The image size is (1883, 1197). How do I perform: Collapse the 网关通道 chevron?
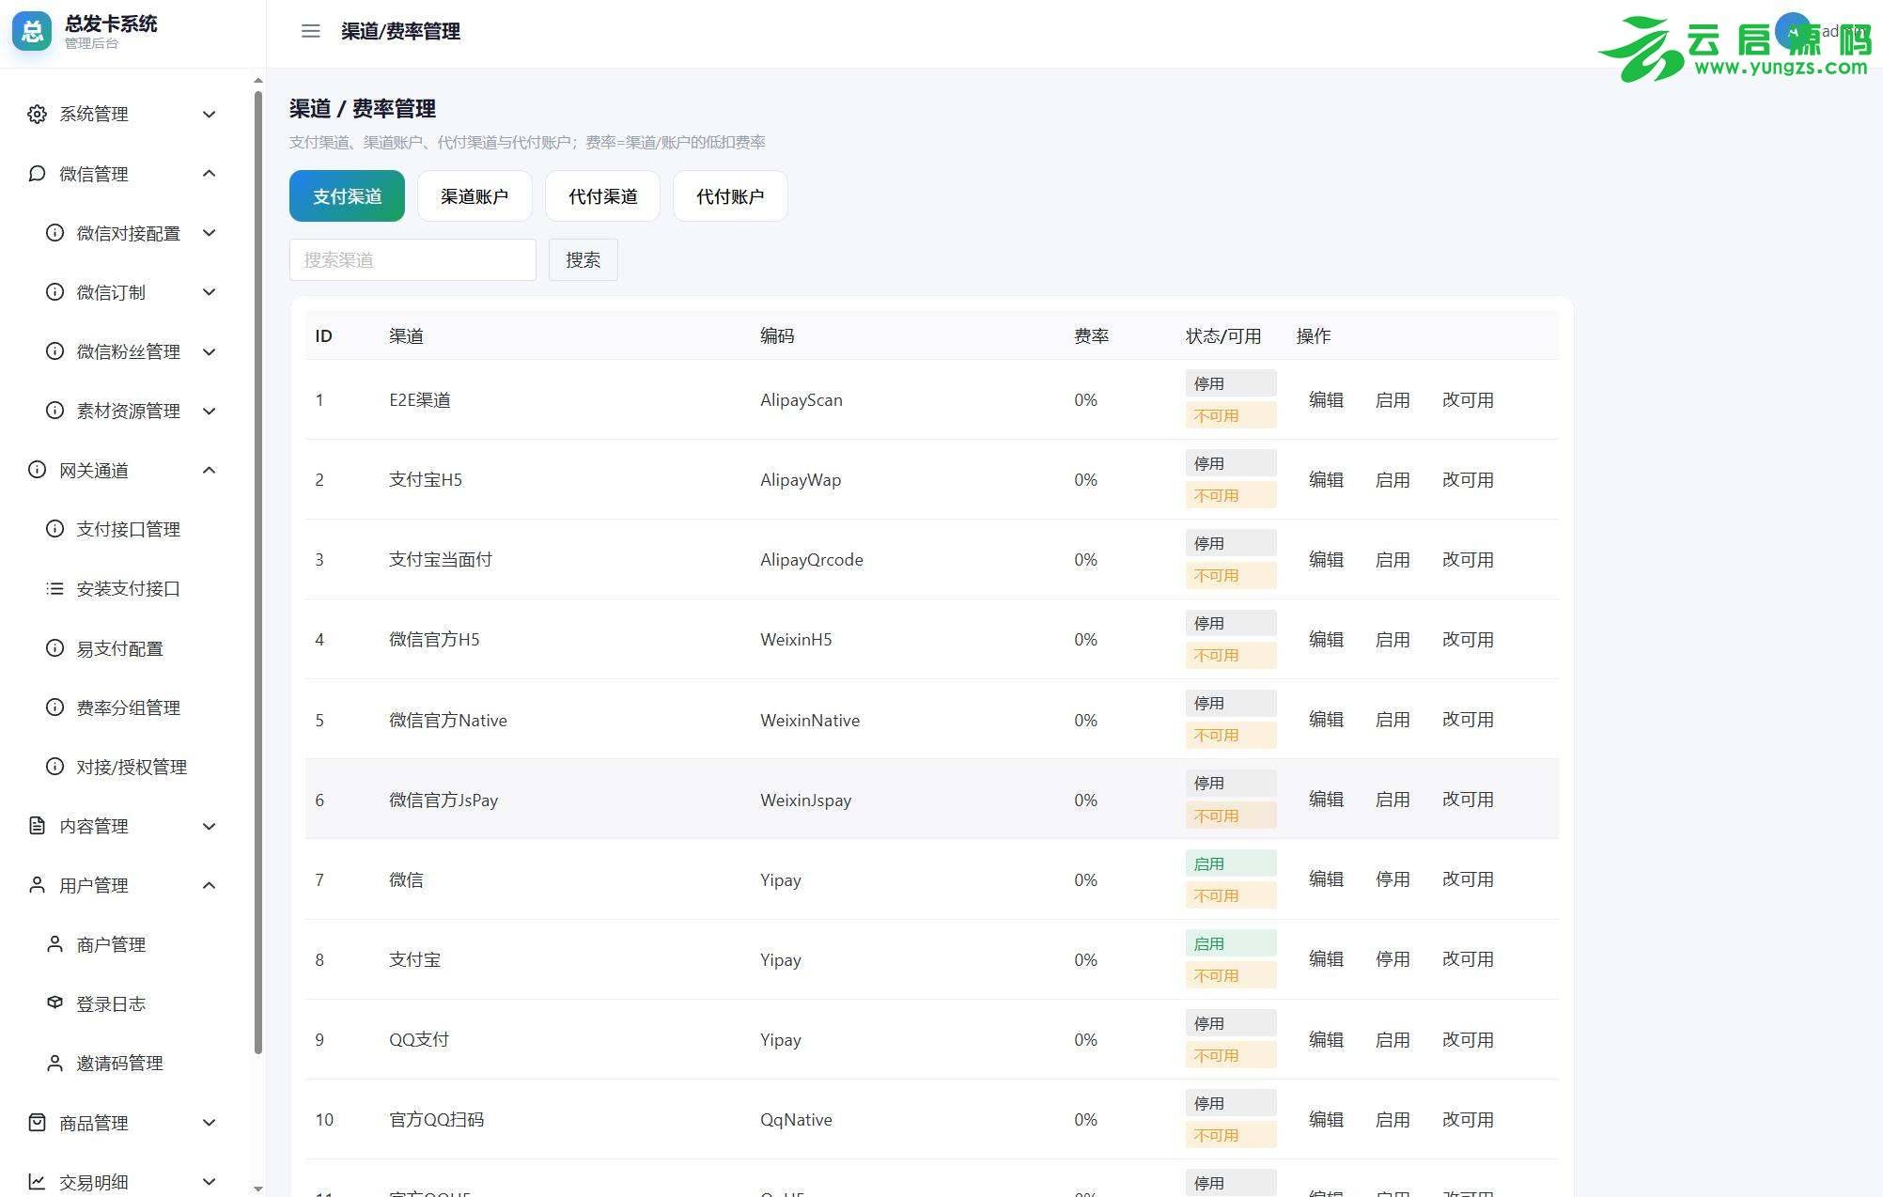click(x=210, y=470)
